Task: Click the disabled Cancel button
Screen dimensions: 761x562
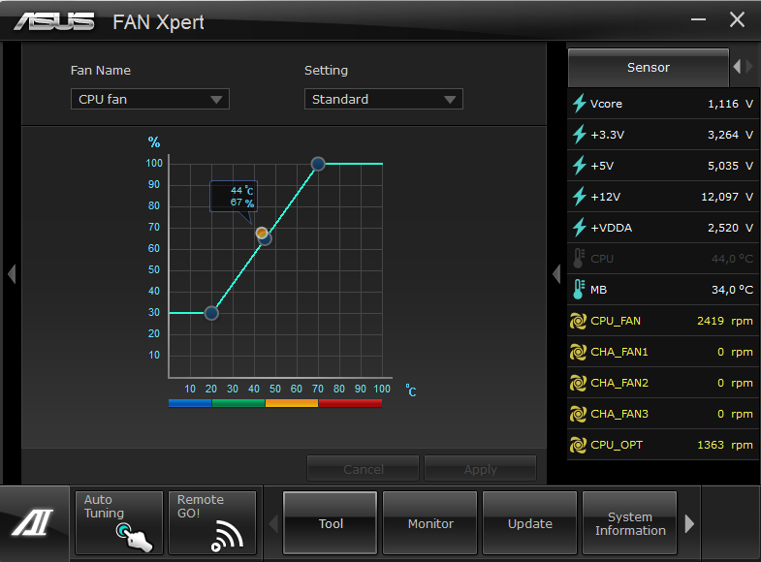Action: pyautogui.click(x=363, y=469)
